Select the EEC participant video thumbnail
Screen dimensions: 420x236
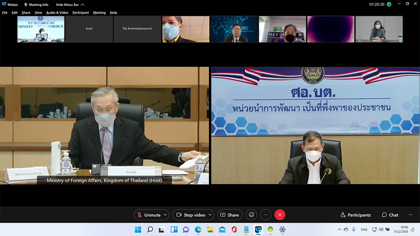pyautogui.click(x=234, y=29)
